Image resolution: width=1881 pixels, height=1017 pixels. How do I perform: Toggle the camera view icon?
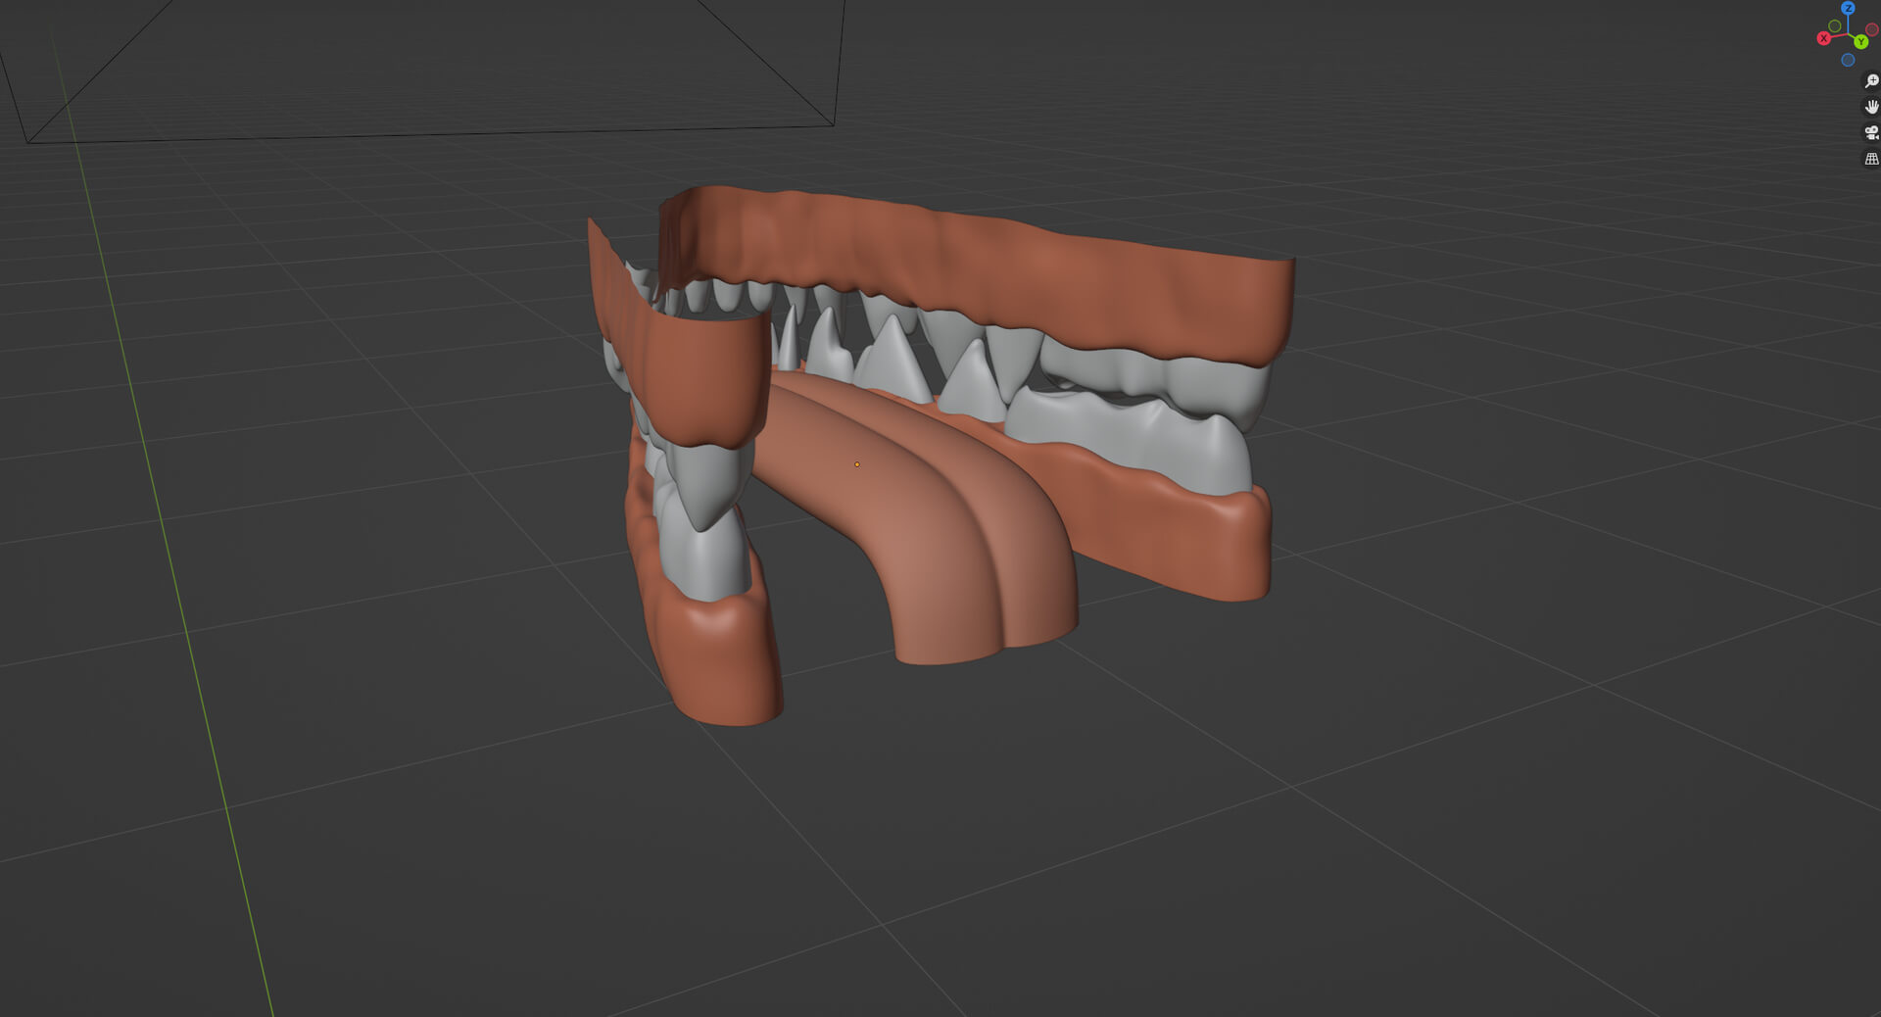pos(1871,132)
